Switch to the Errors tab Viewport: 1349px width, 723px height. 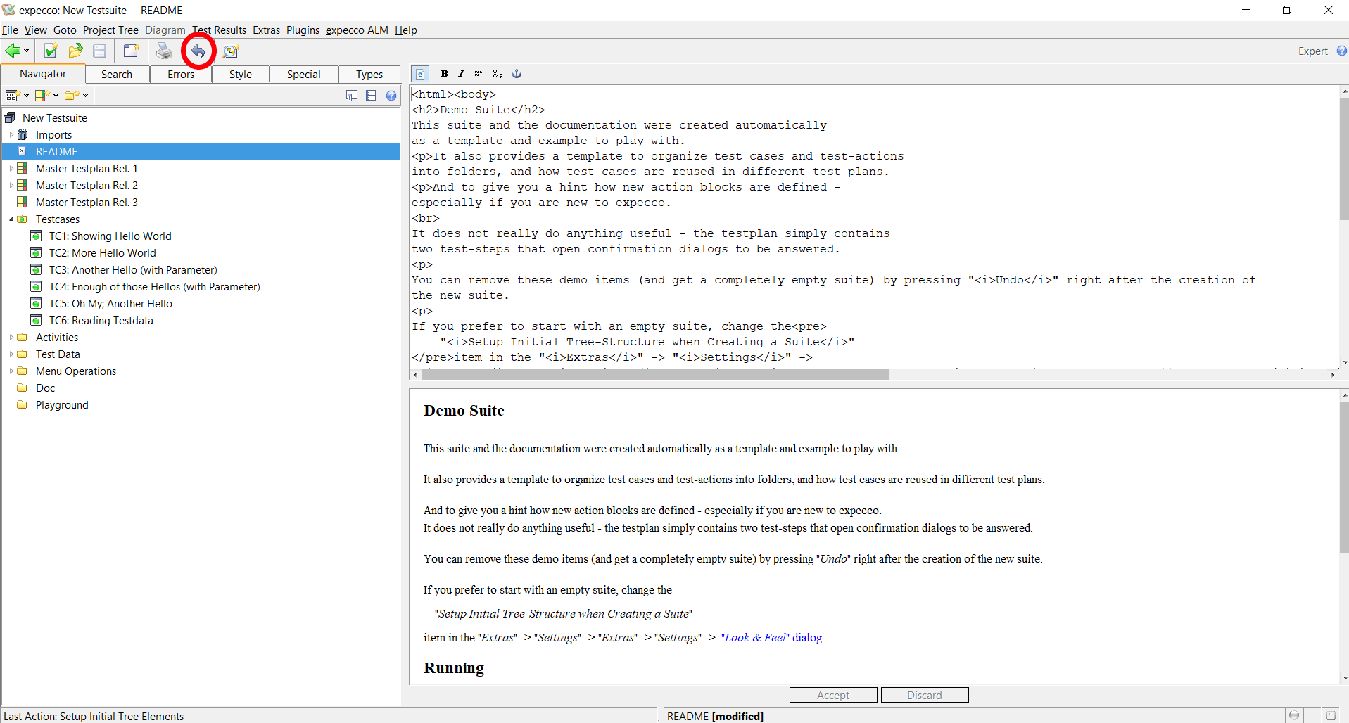pos(181,75)
